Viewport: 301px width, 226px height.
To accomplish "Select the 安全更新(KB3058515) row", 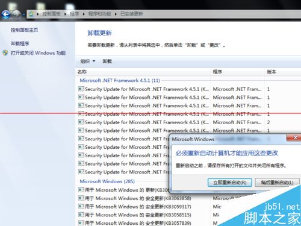I will click(x=135, y=215).
